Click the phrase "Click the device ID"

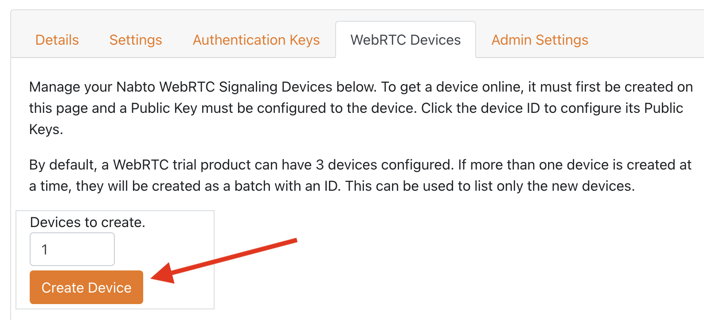pyautogui.click(x=480, y=108)
